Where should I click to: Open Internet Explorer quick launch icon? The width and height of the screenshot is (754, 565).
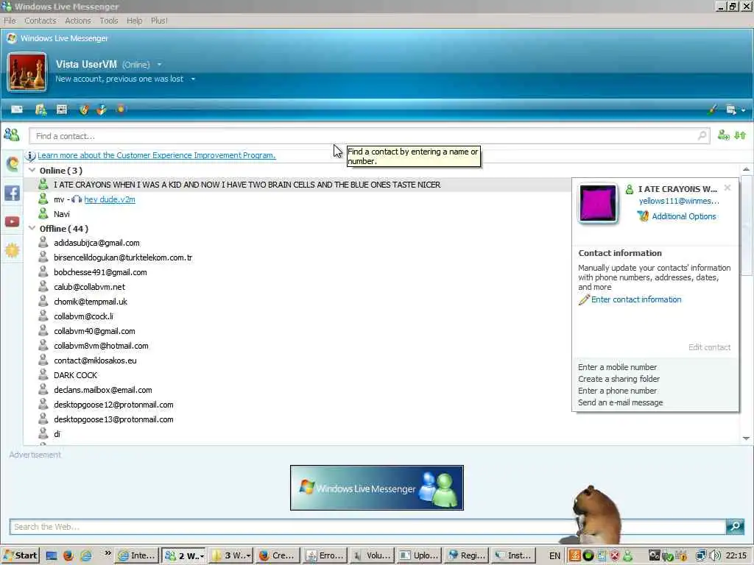(x=86, y=556)
